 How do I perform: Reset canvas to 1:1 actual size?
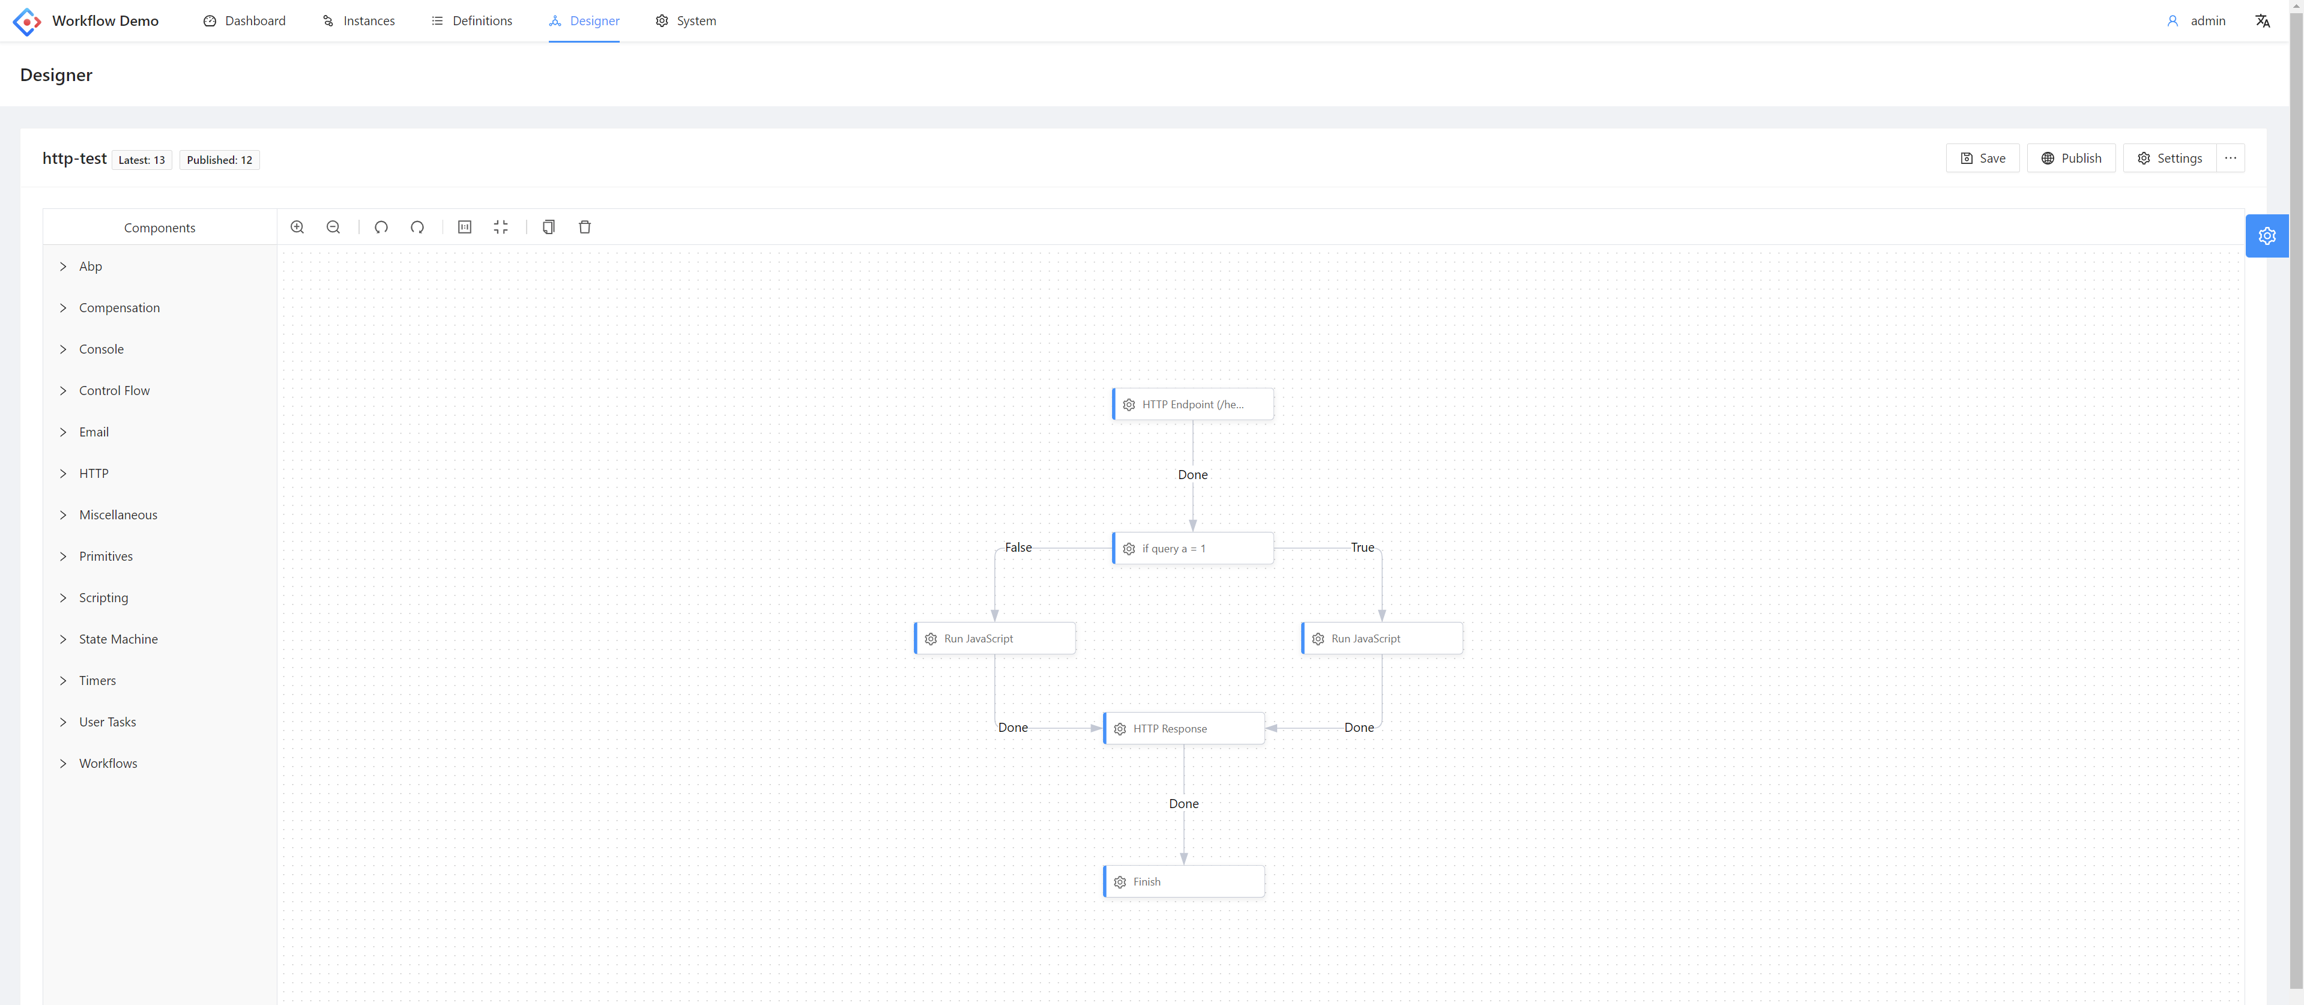coord(465,227)
